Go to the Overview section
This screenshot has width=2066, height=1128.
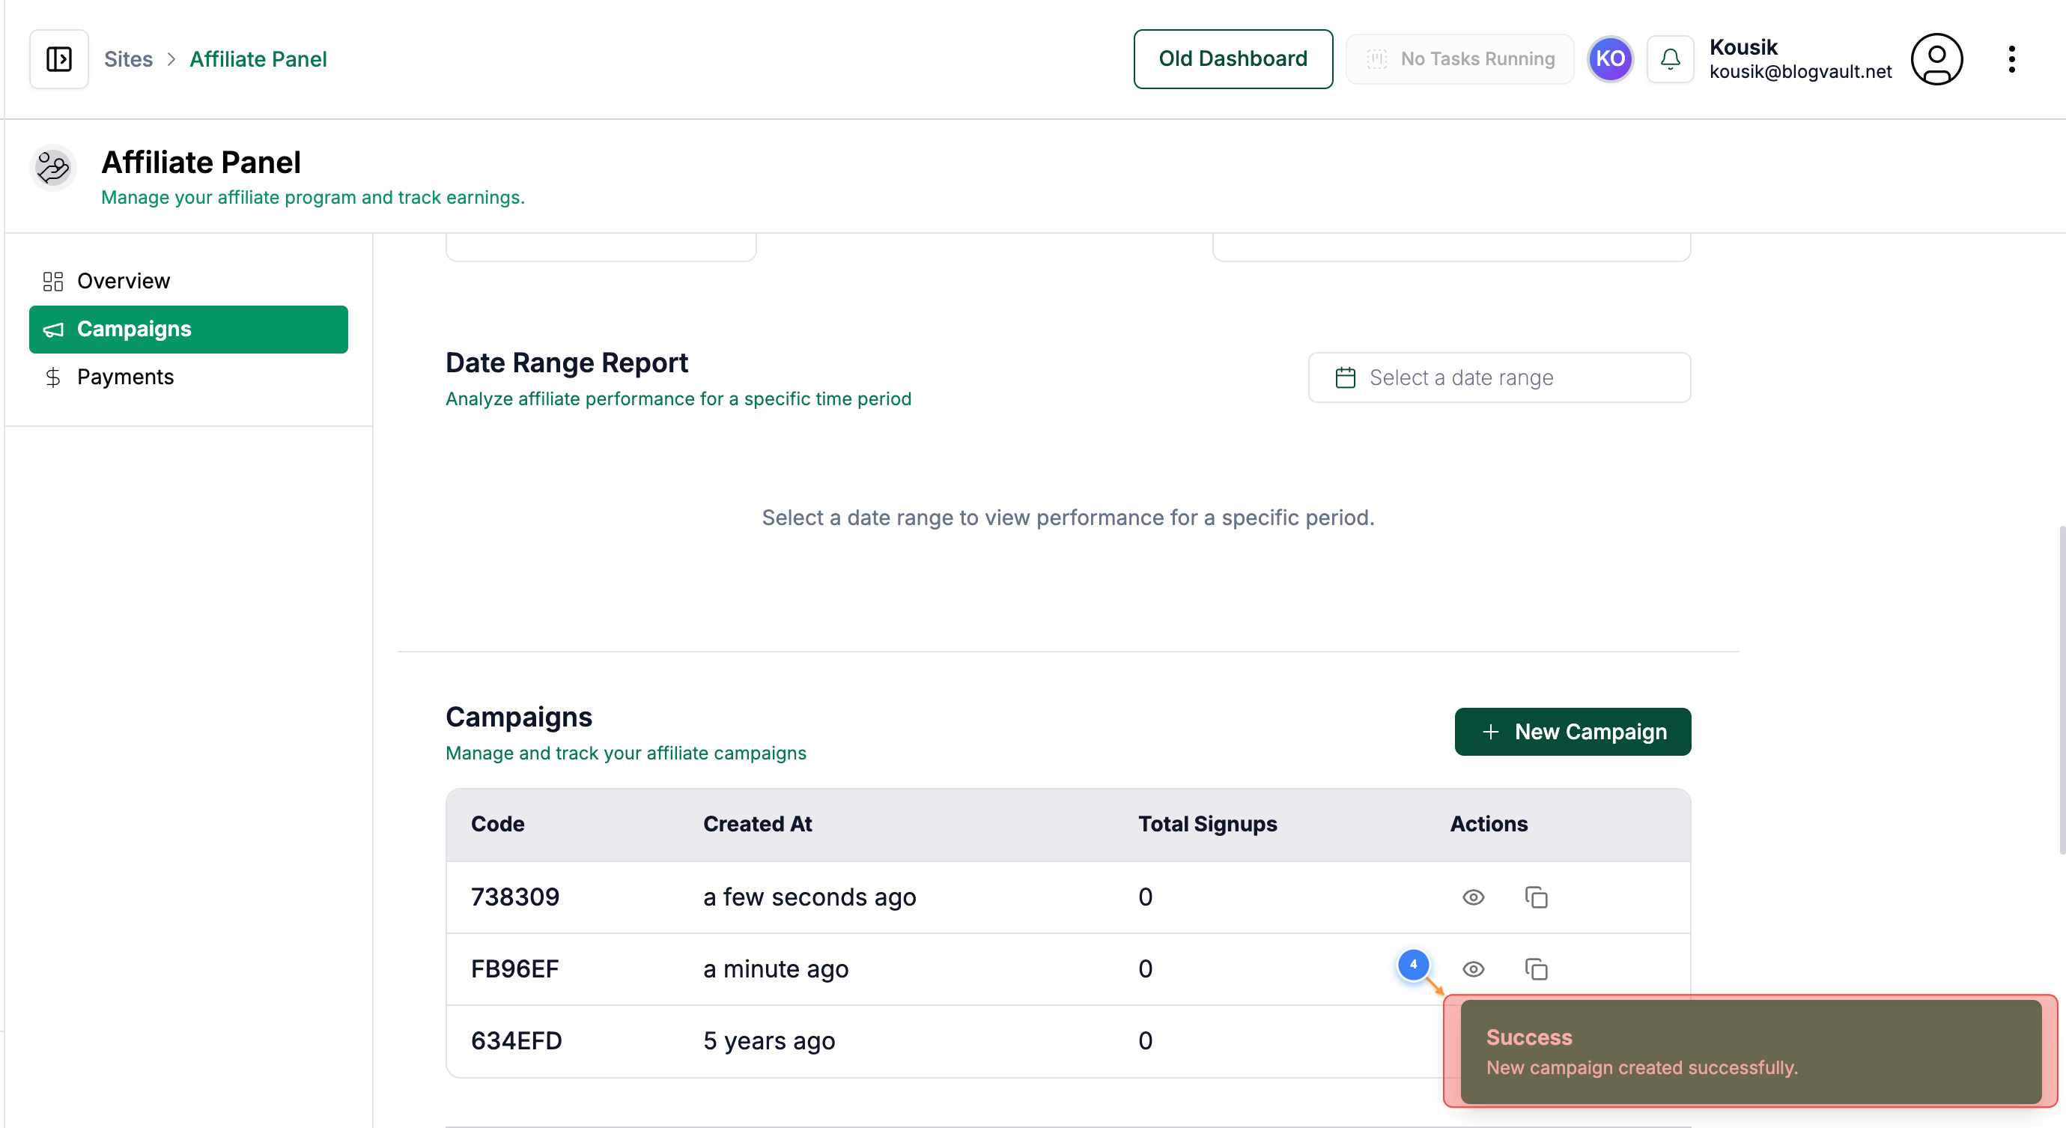click(x=124, y=281)
